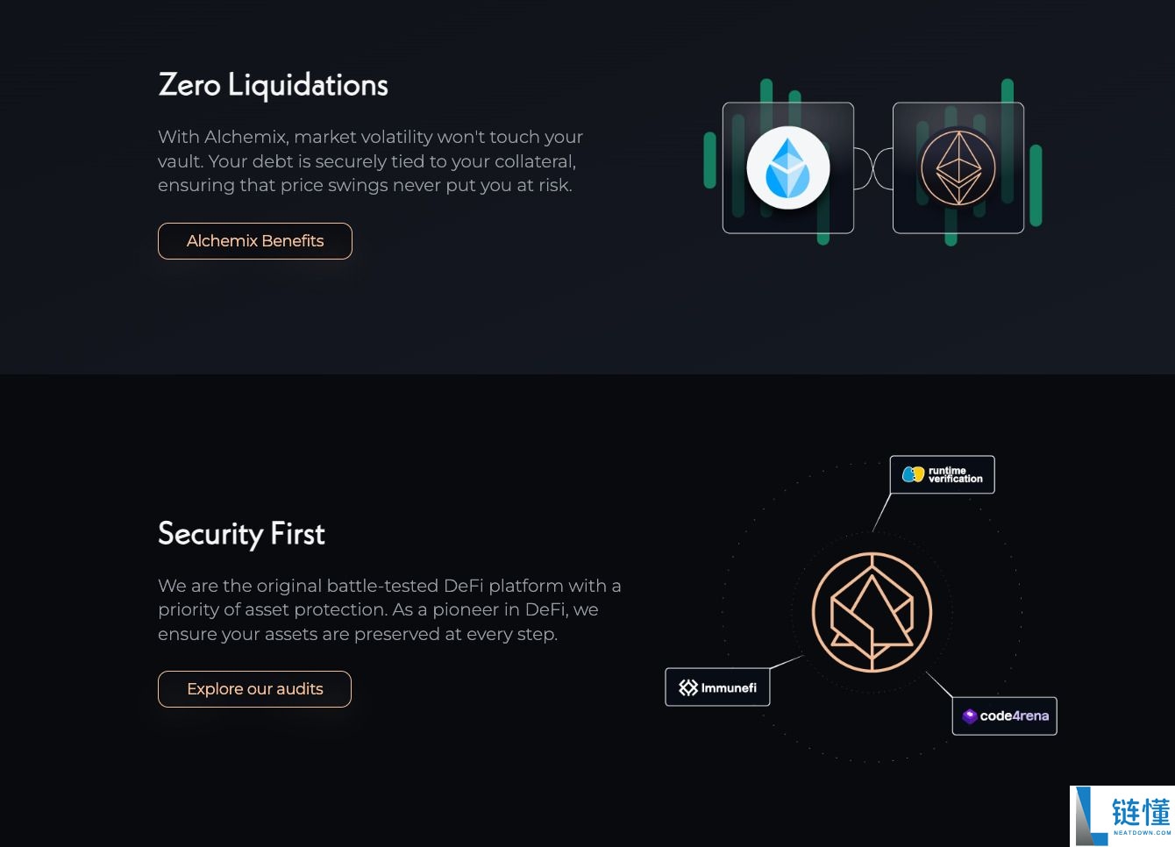The width and height of the screenshot is (1175, 847).
Task: Click the Zero Liquidations heading
Action: [273, 85]
